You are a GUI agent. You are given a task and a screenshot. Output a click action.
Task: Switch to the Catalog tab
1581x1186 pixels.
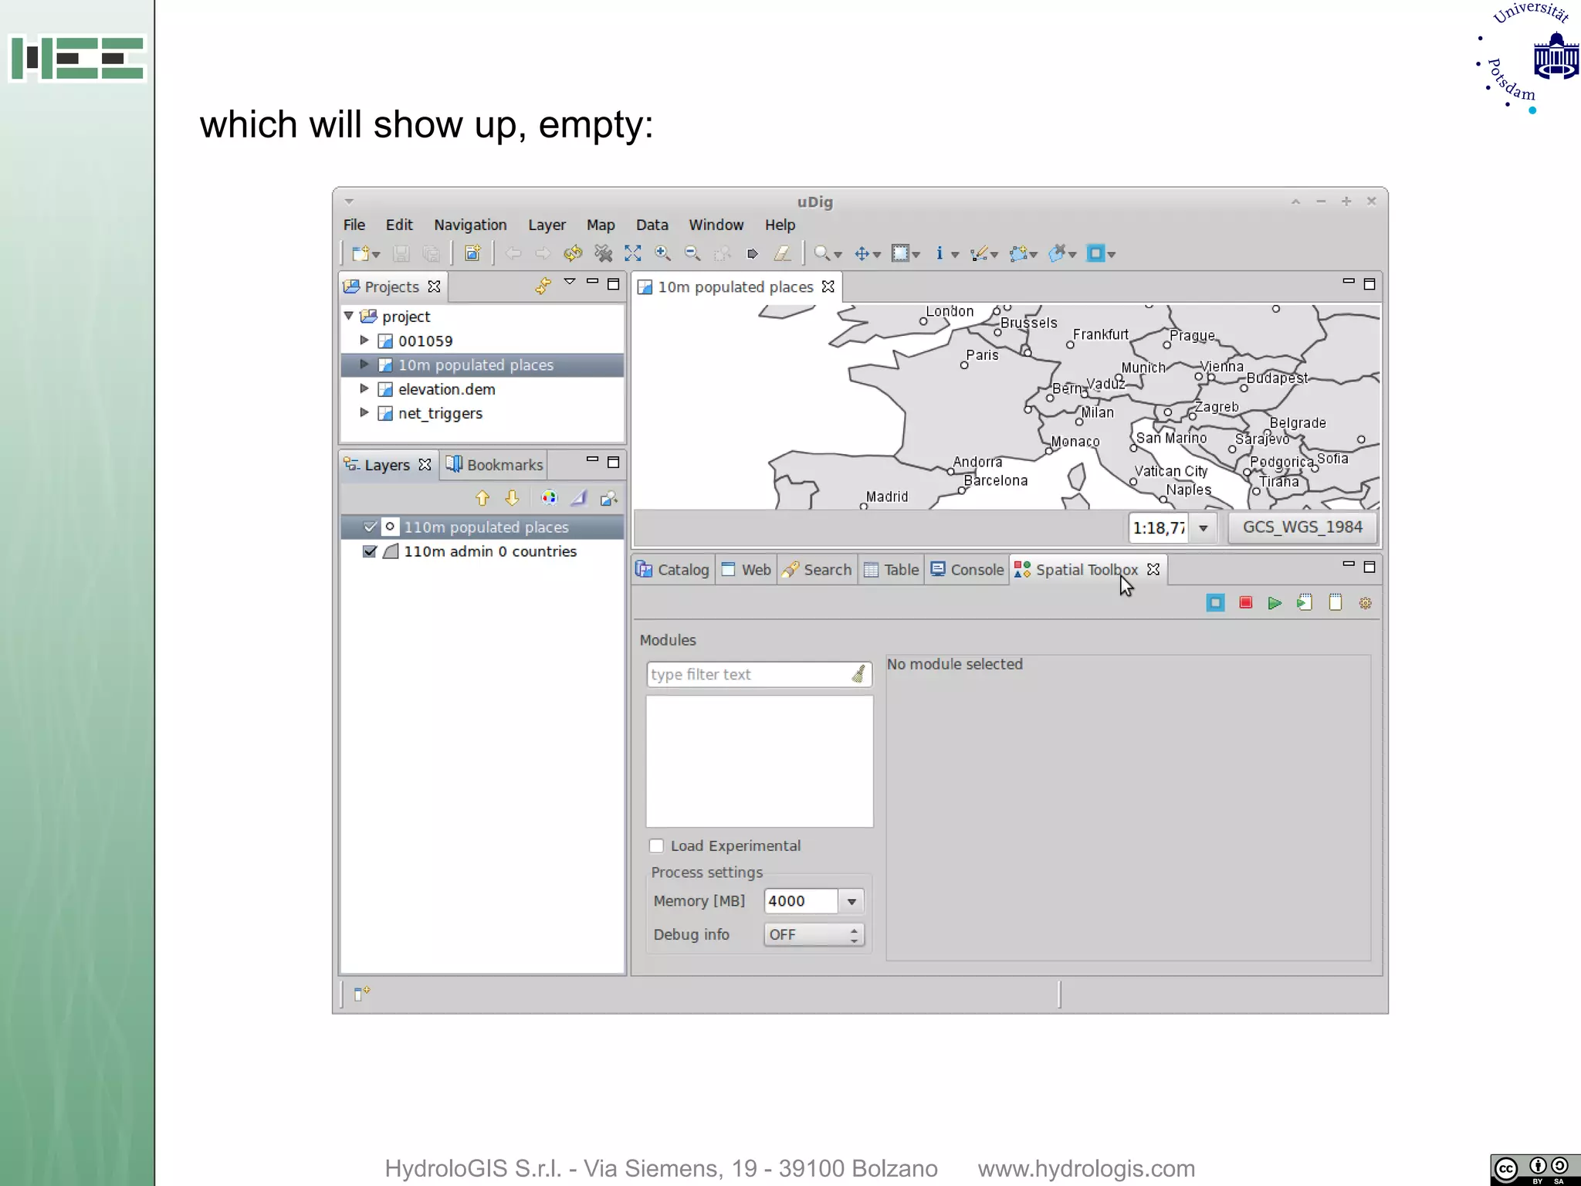coord(672,570)
